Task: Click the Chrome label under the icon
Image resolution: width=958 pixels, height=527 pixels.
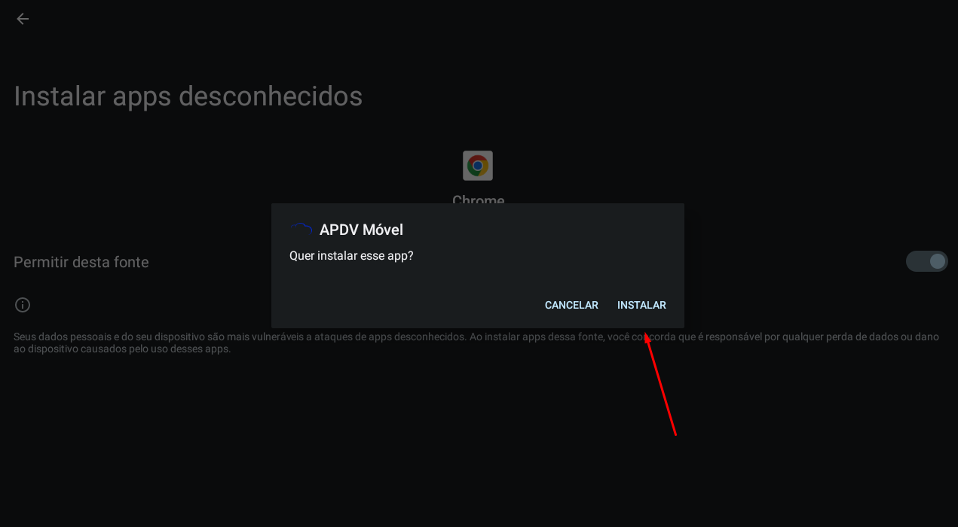Action: (x=478, y=200)
